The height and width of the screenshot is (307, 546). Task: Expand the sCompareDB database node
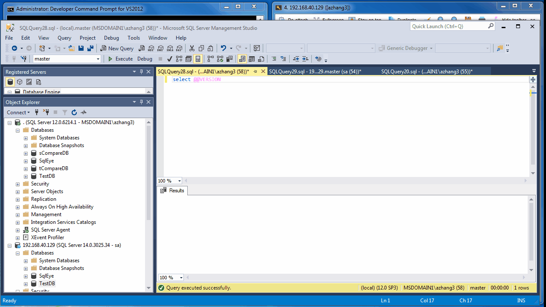pyautogui.click(x=26, y=153)
